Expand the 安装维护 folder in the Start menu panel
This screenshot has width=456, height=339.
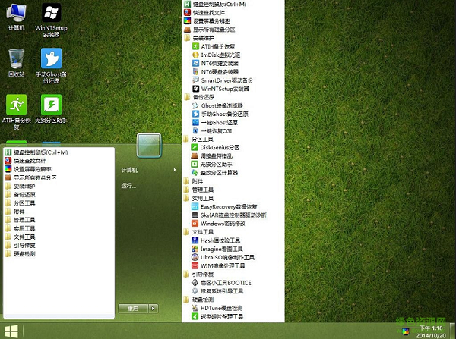coord(20,186)
